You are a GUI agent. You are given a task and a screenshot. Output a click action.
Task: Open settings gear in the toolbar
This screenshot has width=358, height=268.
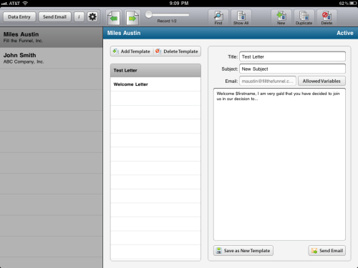tap(92, 17)
